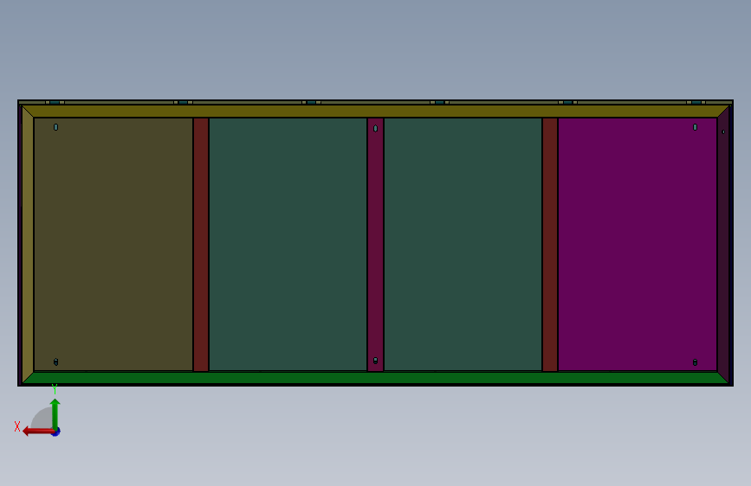Select the narrow magenta center divider post
The width and height of the screenshot is (751, 486).
tap(376, 244)
